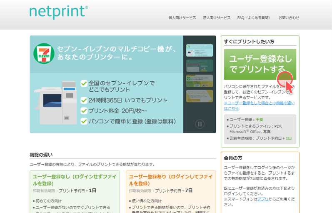Click ユーザー登録あり（ログインしてファイルを登録） card title
The image size is (332, 213).
(x=171, y=180)
